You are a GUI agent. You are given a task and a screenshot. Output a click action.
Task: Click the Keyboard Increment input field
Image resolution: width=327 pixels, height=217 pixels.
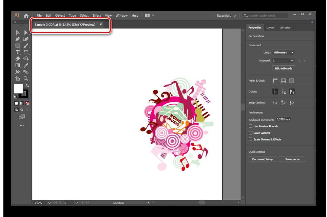tap(283, 120)
